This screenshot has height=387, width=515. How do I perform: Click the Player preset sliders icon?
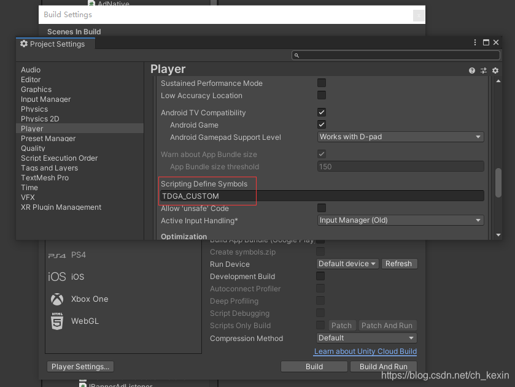tap(484, 71)
